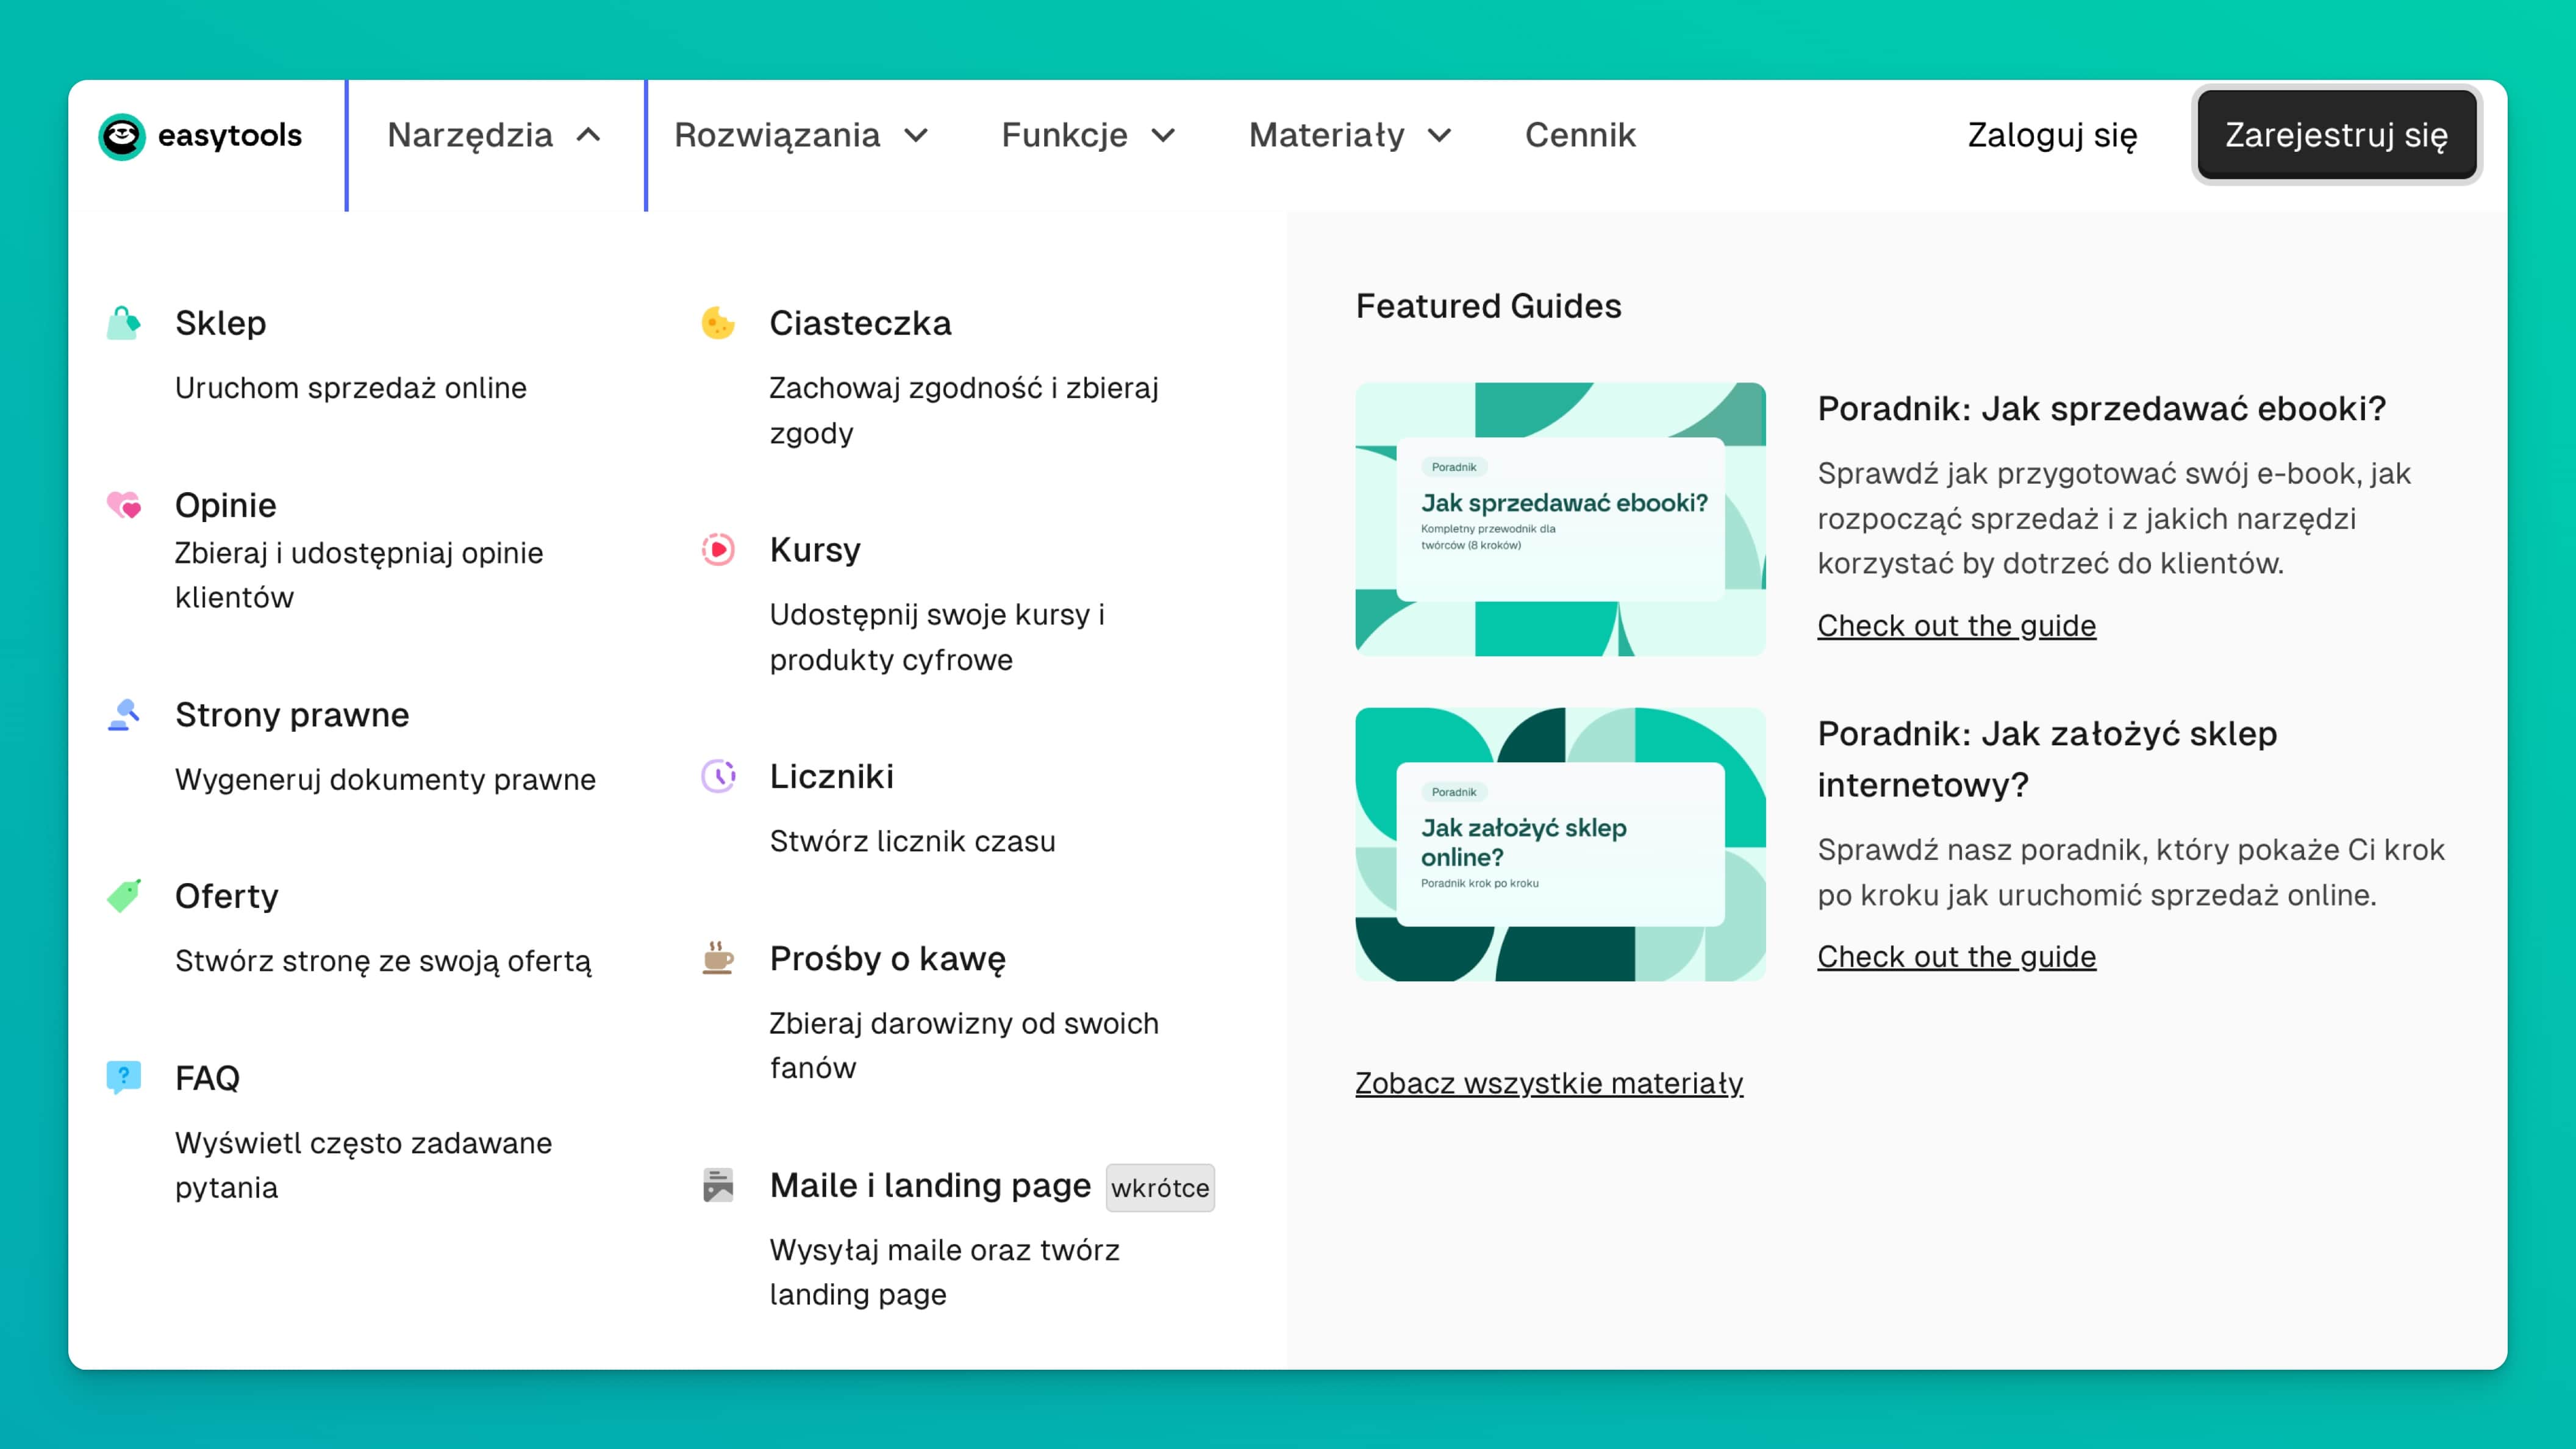Click the Maile i landing page icon

pyautogui.click(x=718, y=1186)
